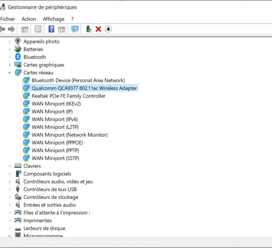
Task: Click the blue Help question mark icon
Action: (51, 29)
